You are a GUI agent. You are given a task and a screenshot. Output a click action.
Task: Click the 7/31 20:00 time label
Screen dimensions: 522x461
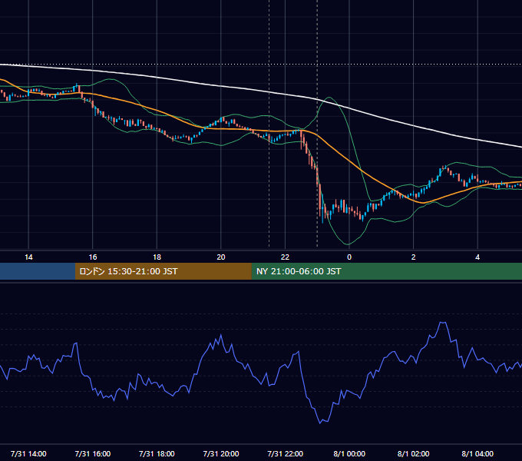click(221, 453)
